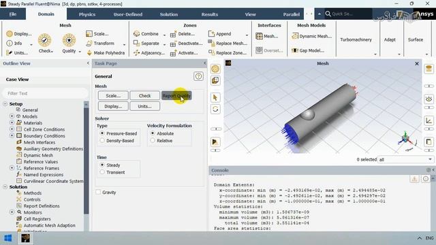
Task: Click the Outline View vertical scrollbar
Action: [x=87, y=161]
